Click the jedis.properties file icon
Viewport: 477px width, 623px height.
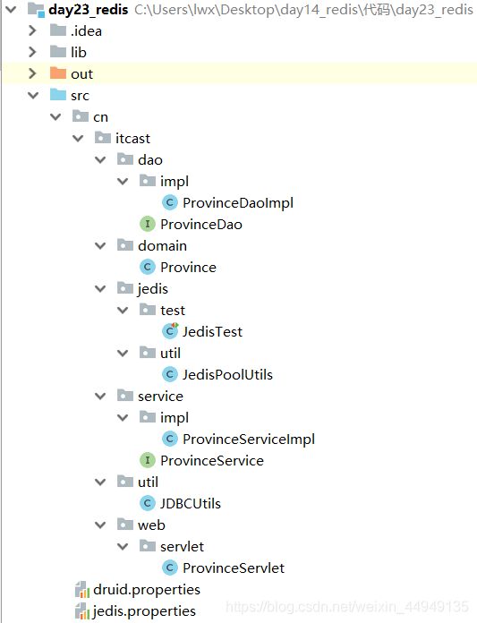pyautogui.click(x=82, y=611)
